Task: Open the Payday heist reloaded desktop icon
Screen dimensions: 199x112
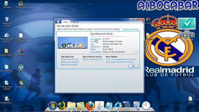Action: click(x=7, y=85)
